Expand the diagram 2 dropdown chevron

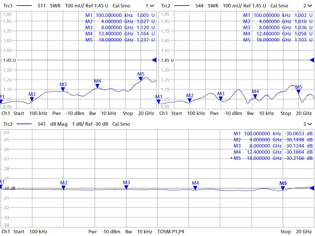click(309, 6)
